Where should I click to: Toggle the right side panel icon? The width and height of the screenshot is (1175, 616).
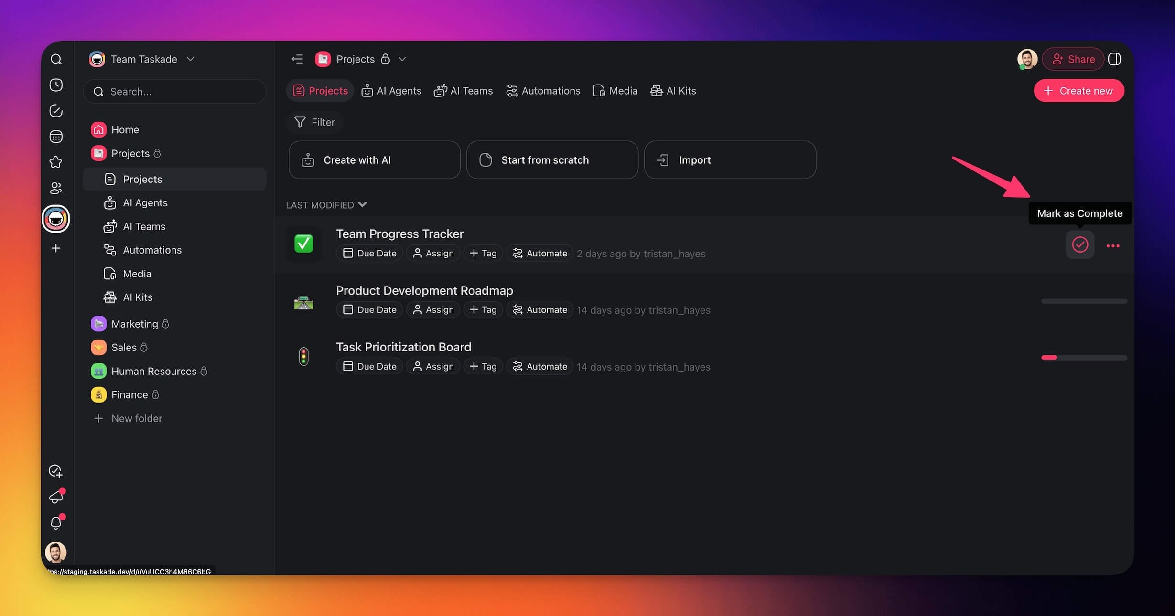click(1114, 59)
